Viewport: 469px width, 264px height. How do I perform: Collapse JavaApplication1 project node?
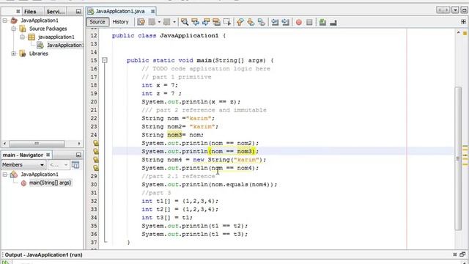[5, 21]
